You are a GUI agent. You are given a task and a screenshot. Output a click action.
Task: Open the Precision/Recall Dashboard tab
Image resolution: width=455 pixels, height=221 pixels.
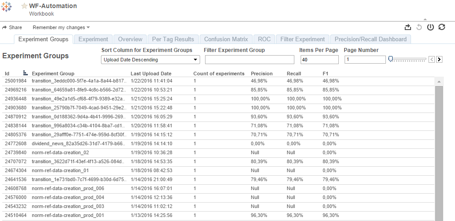[371, 39]
